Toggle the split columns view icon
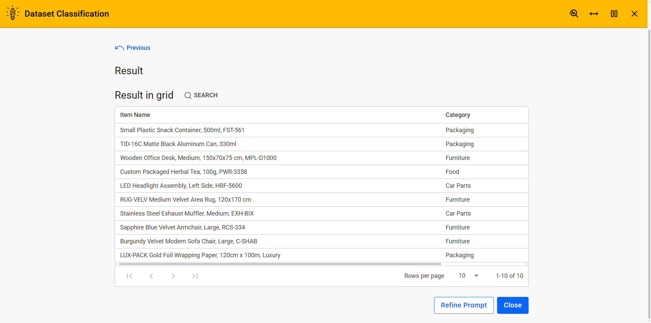This screenshot has width=651, height=323. [x=614, y=14]
